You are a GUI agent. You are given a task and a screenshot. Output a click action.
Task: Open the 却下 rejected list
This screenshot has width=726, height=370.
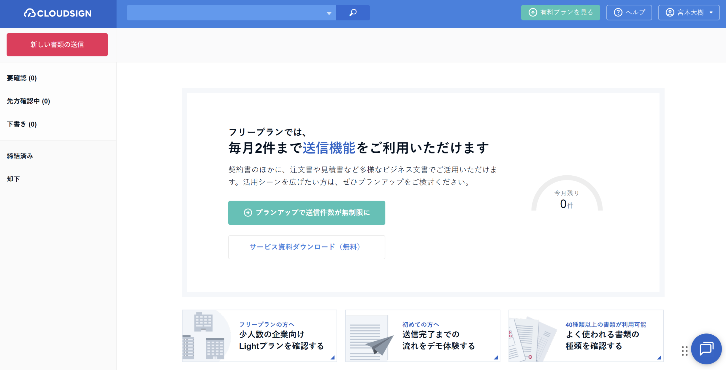point(13,179)
